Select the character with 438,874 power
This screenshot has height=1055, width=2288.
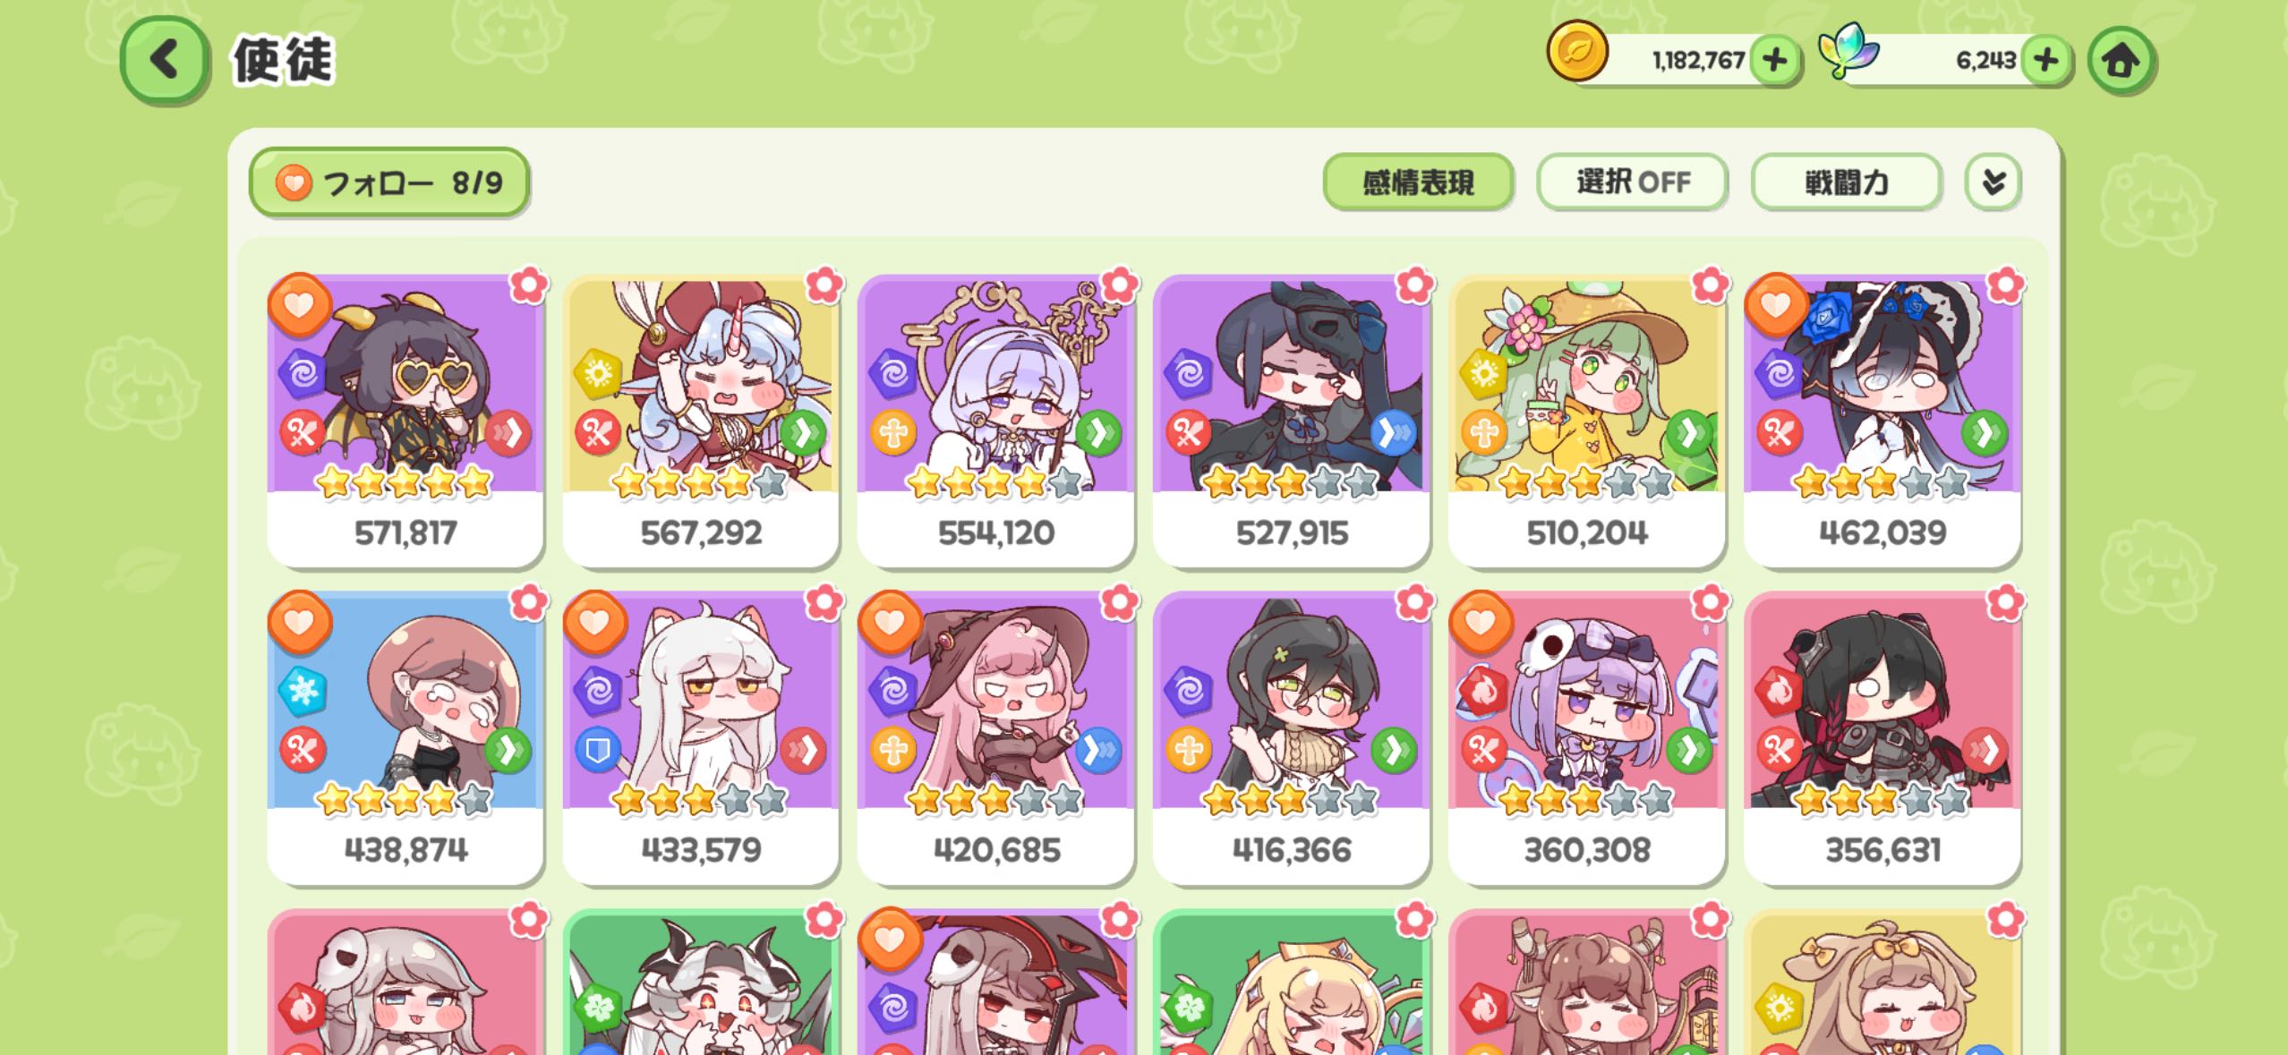(406, 737)
